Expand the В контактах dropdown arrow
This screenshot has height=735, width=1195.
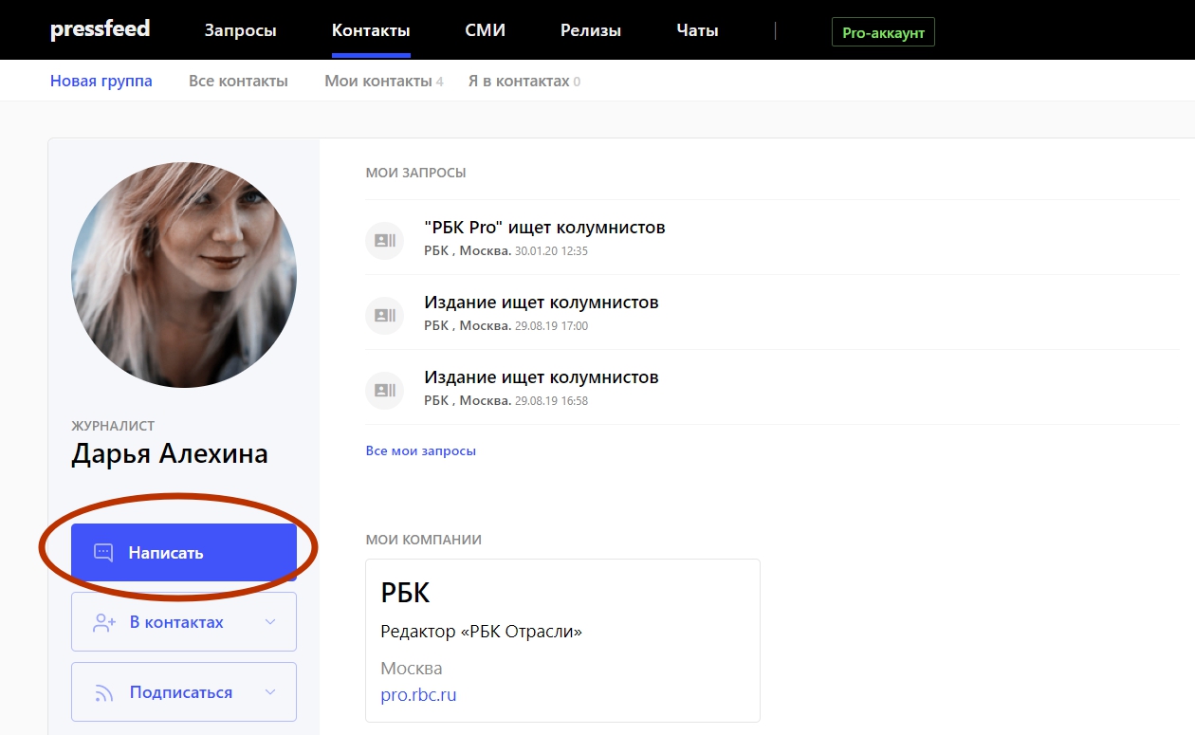270,622
